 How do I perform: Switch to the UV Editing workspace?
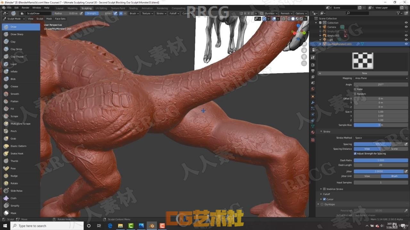(x=101, y=8)
